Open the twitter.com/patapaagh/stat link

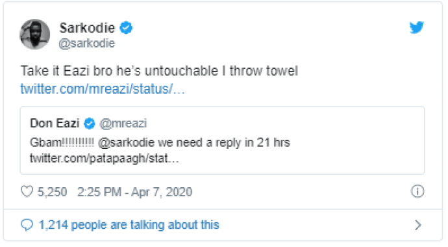click(105, 158)
